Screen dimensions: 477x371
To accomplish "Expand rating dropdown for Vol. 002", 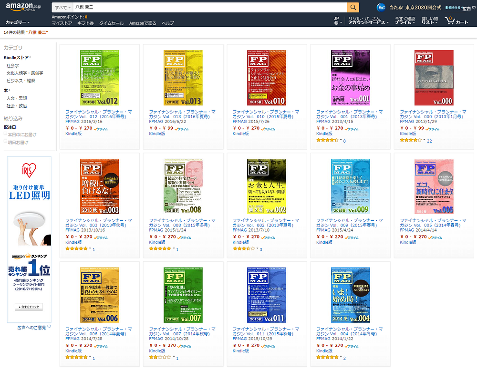I will [258, 249].
